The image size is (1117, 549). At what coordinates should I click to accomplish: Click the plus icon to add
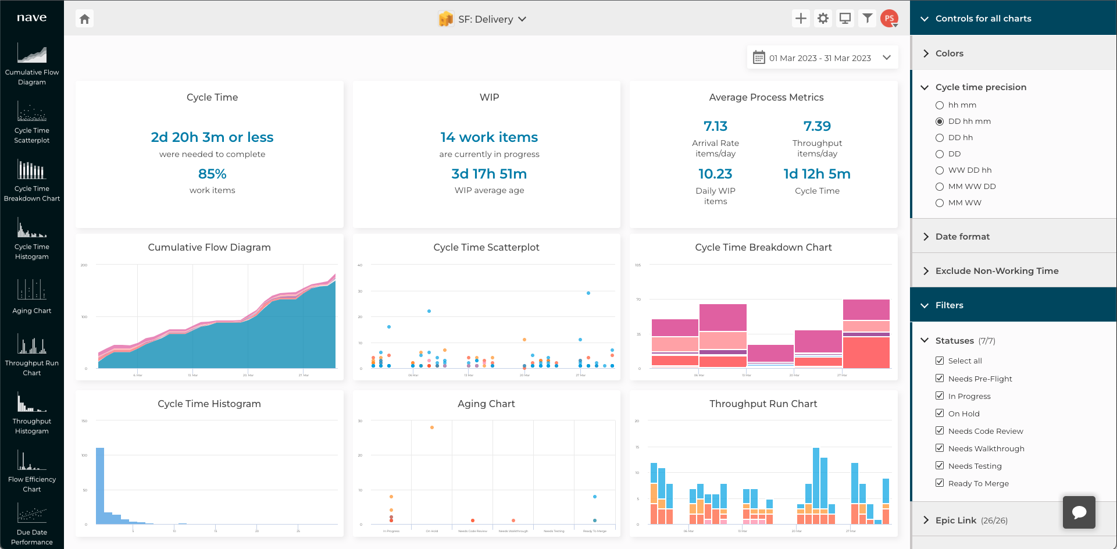click(x=801, y=19)
